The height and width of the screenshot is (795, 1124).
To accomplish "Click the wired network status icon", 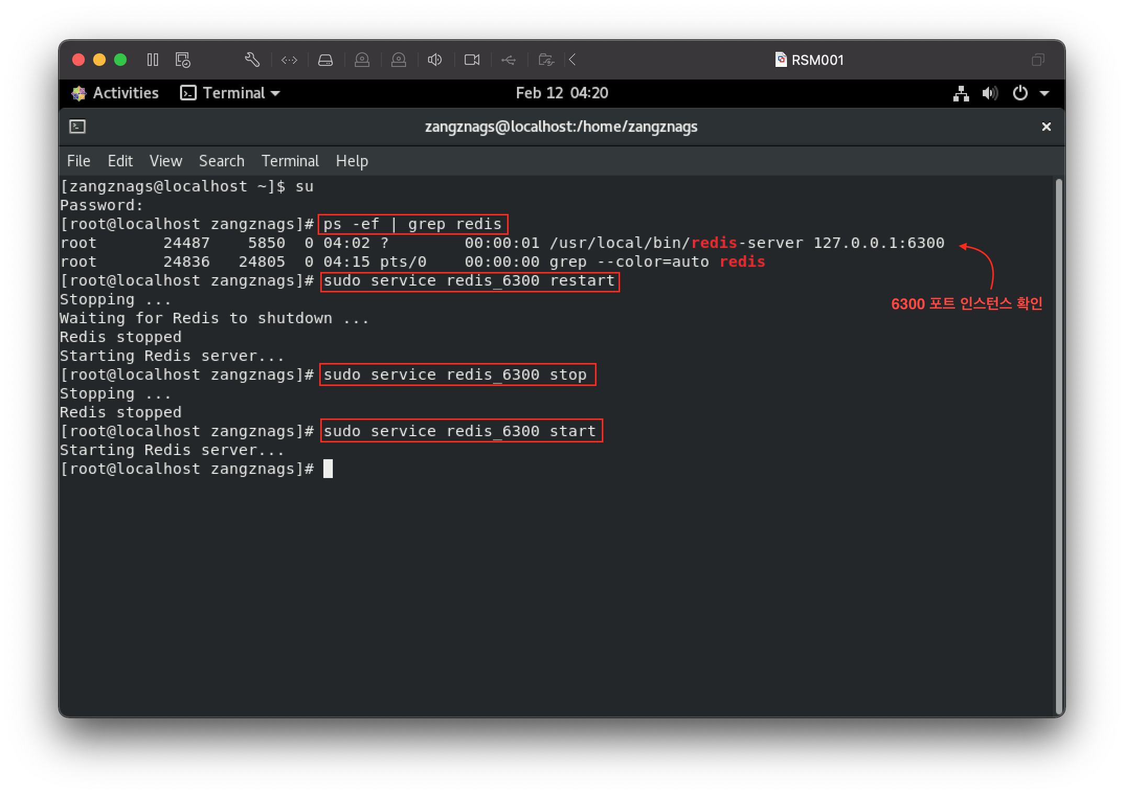I will [x=961, y=94].
